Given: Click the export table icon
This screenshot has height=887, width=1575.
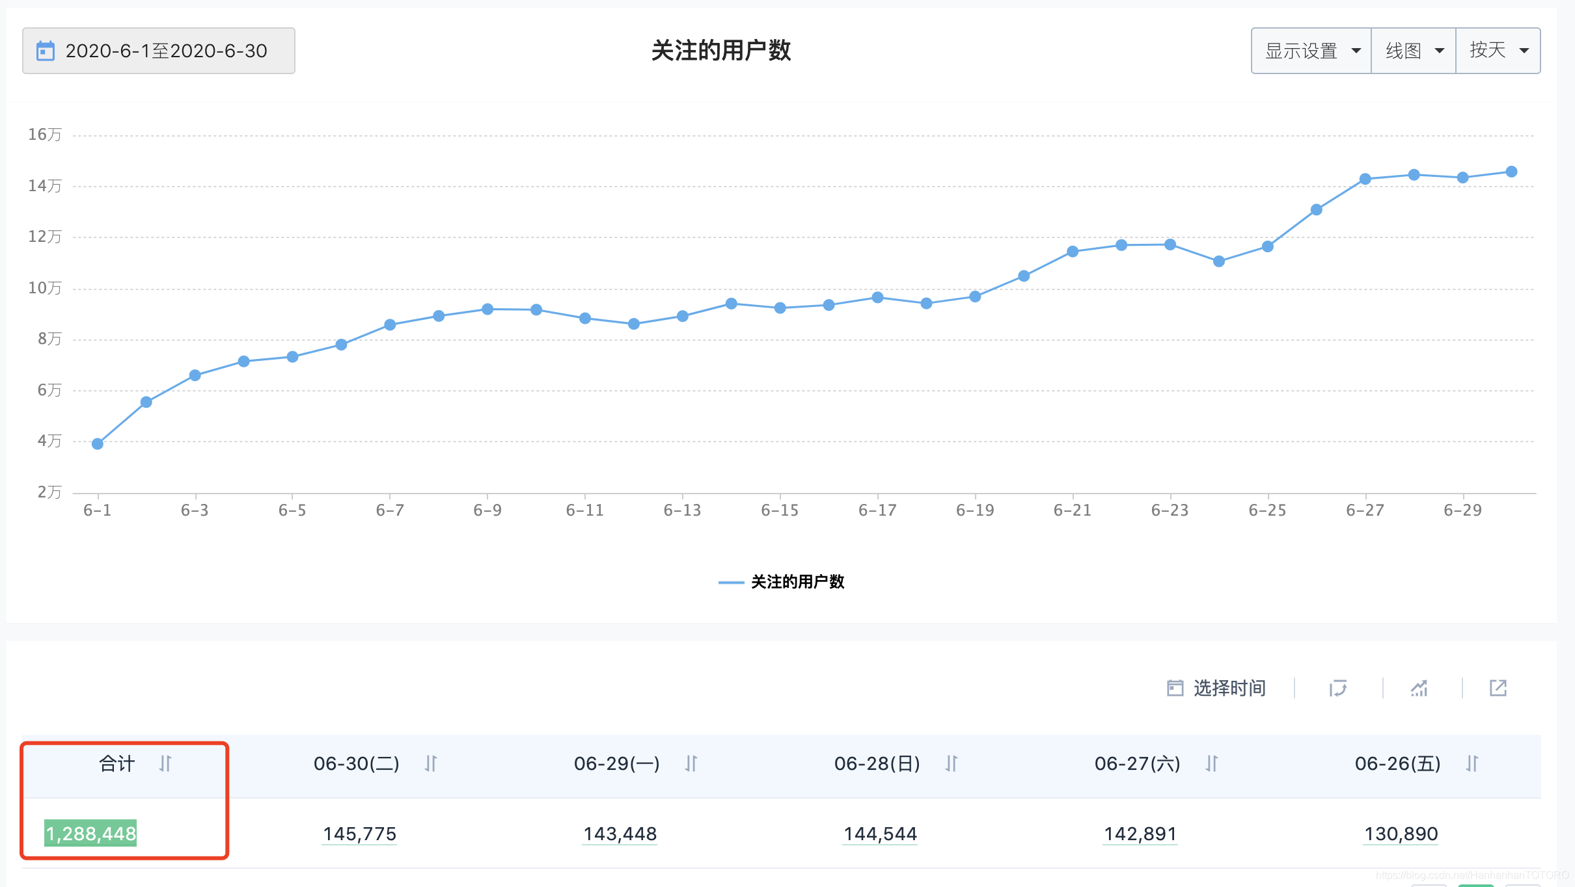Looking at the screenshot, I should (x=1498, y=688).
